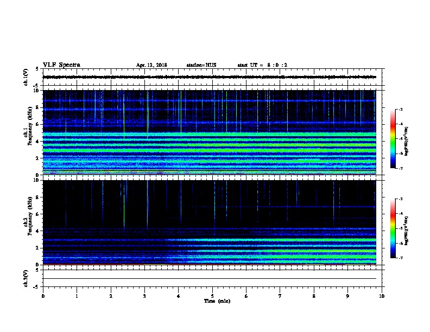Click the "station=HUS" header label
430x332 pixels.
(x=201, y=65)
